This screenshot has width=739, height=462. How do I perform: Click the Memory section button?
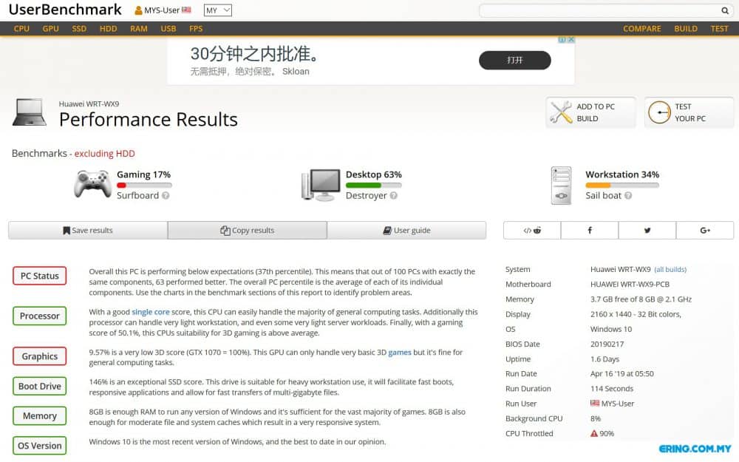40,415
